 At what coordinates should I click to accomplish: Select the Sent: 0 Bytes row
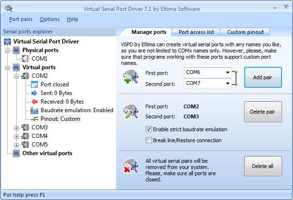(x=56, y=93)
